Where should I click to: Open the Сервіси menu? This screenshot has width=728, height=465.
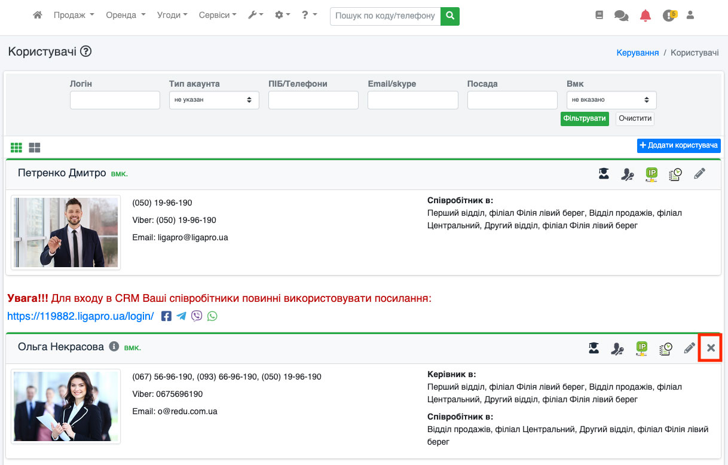(x=217, y=15)
